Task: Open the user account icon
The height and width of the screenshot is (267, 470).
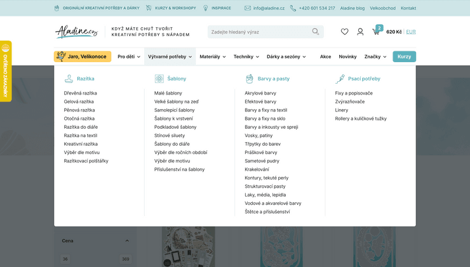Action: click(x=360, y=32)
